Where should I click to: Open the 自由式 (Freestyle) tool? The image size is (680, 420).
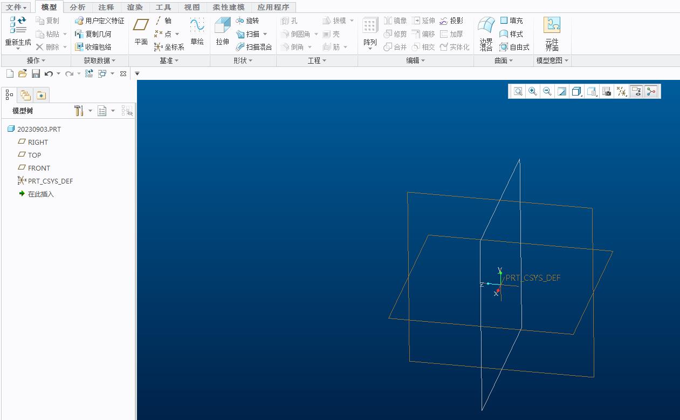click(x=514, y=47)
